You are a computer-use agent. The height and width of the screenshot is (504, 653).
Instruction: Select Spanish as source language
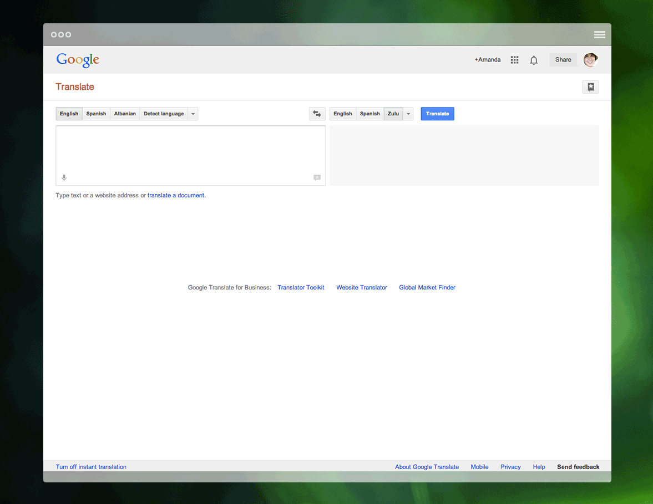pyautogui.click(x=96, y=114)
